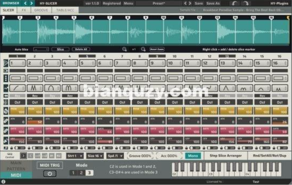Toggle Rev on step 2
Screen dimensions: 292x185
34,96
